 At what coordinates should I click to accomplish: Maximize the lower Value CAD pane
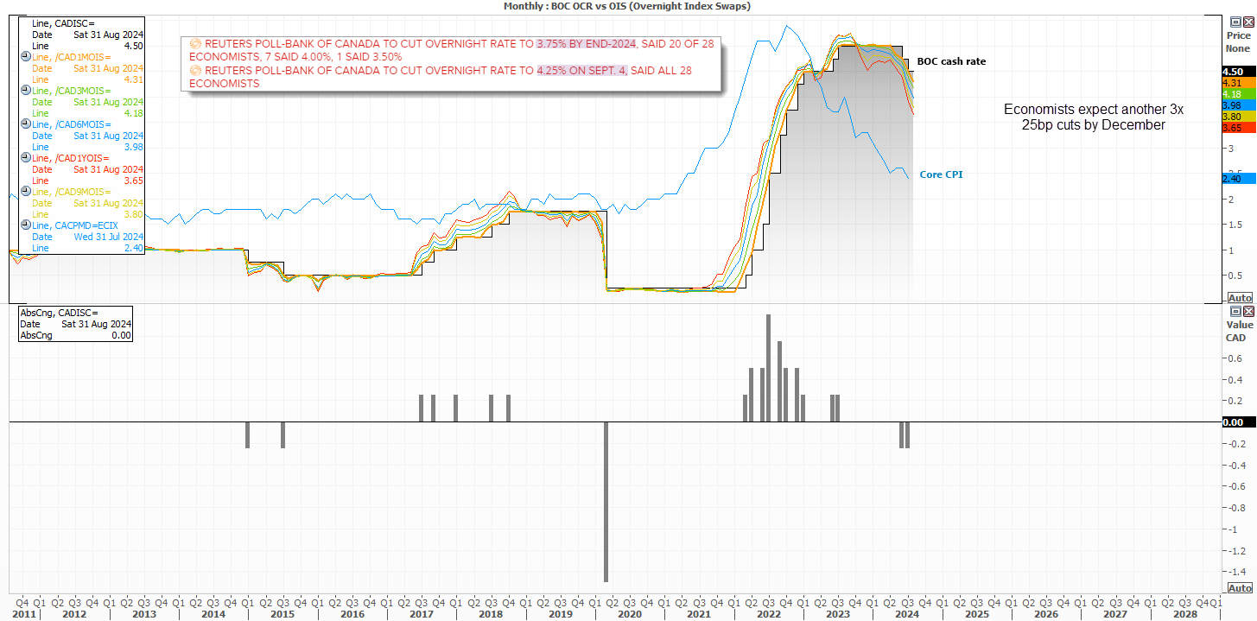coord(1235,311)
